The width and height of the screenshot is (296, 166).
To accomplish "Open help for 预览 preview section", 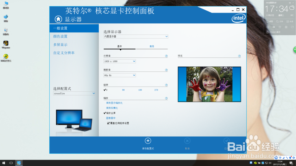I will [239, 56].
